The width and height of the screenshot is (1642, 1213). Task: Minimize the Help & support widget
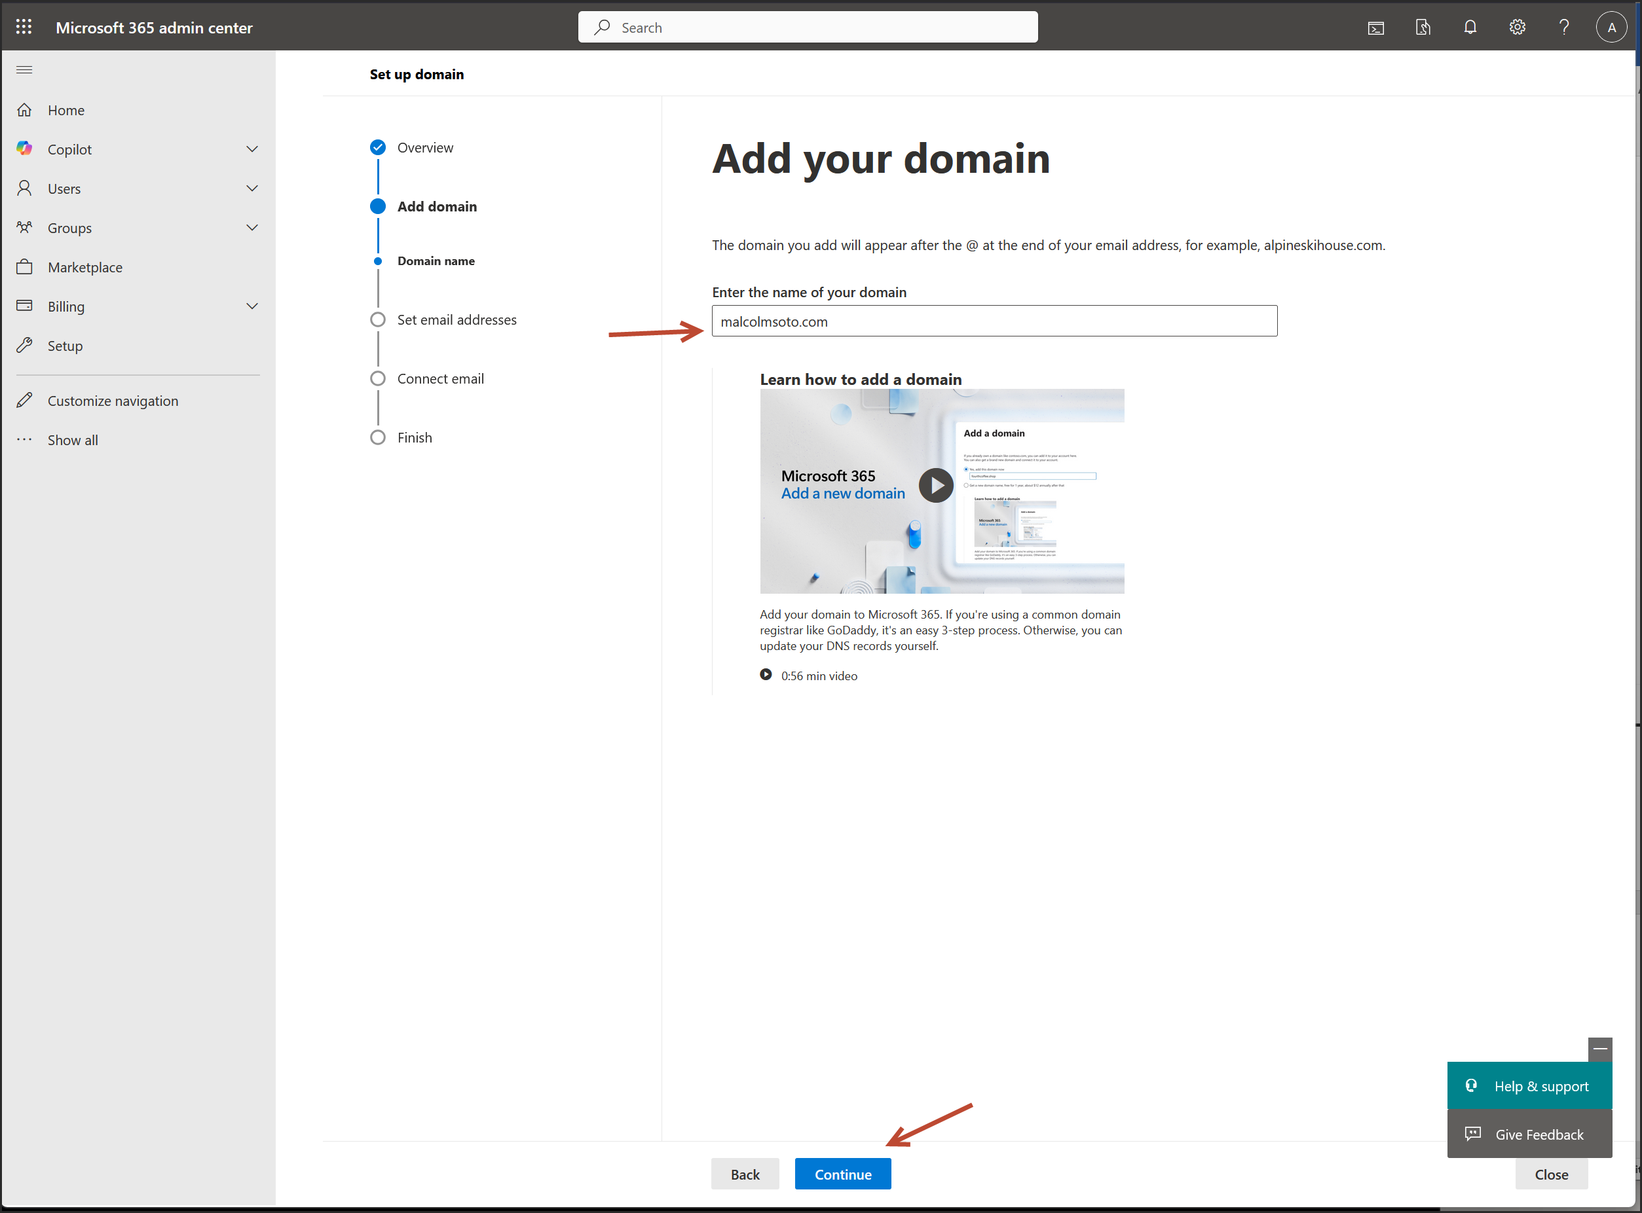click(1599, 1049)
